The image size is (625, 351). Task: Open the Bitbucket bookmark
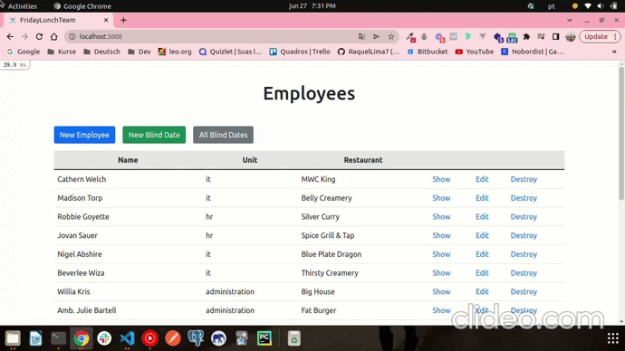tap(428, 52)
